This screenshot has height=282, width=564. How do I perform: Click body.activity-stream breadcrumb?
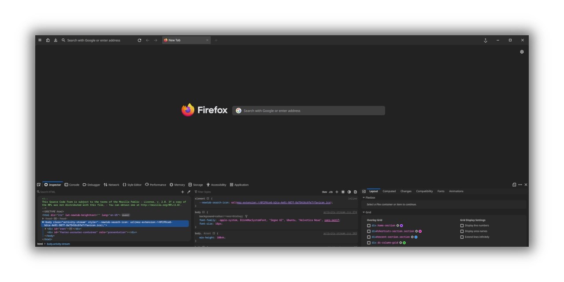[x=58, y=244]
